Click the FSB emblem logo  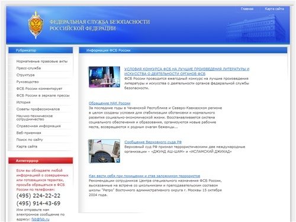coord(36,25)
